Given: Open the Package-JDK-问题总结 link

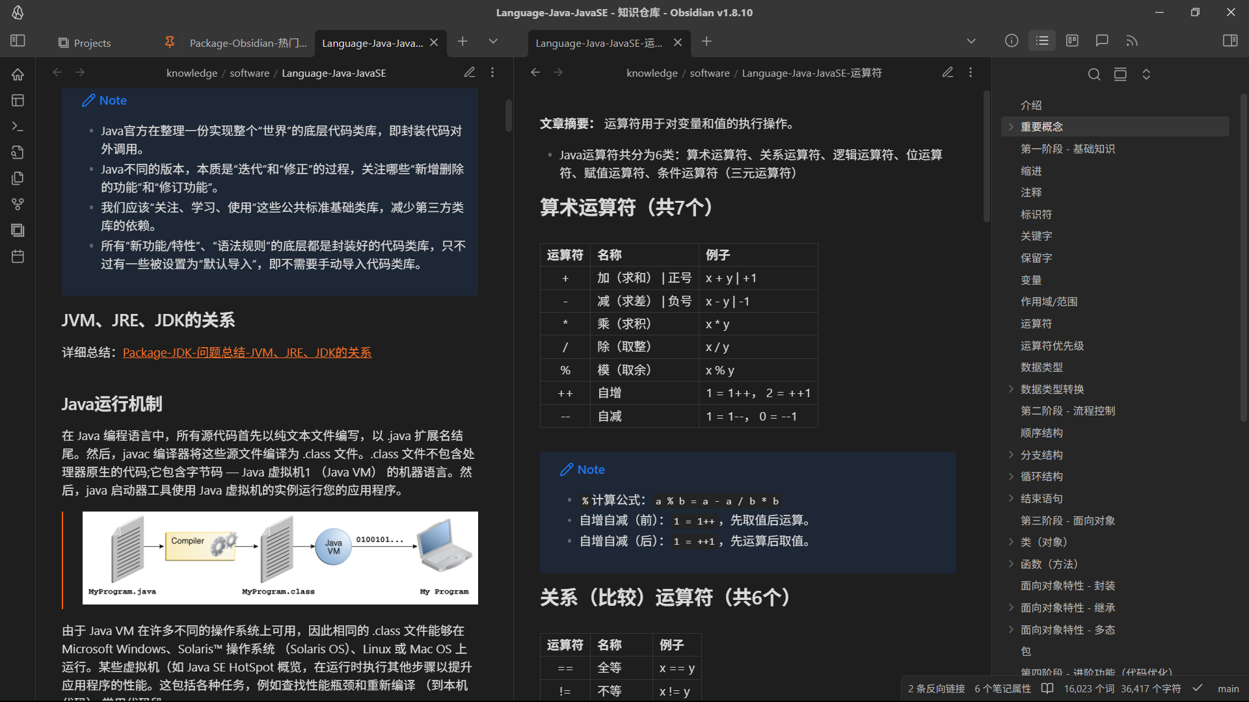Looking at the screenshot, I should click(247, 352).
